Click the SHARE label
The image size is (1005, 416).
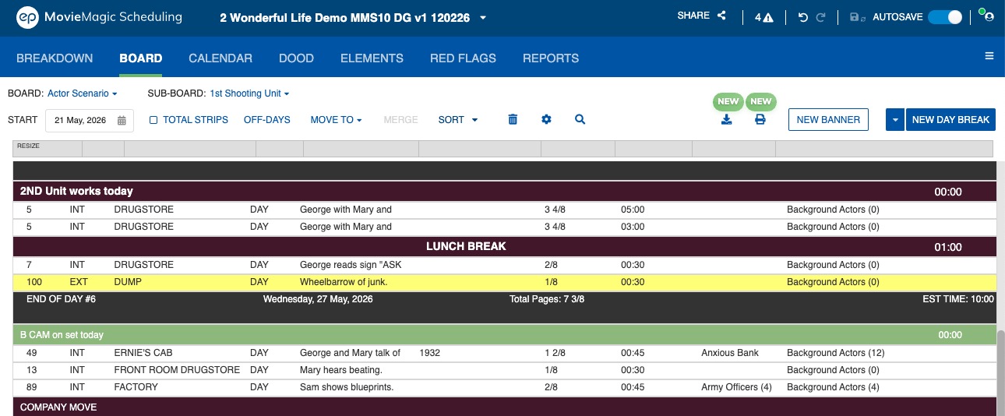(x=693, y=16)
